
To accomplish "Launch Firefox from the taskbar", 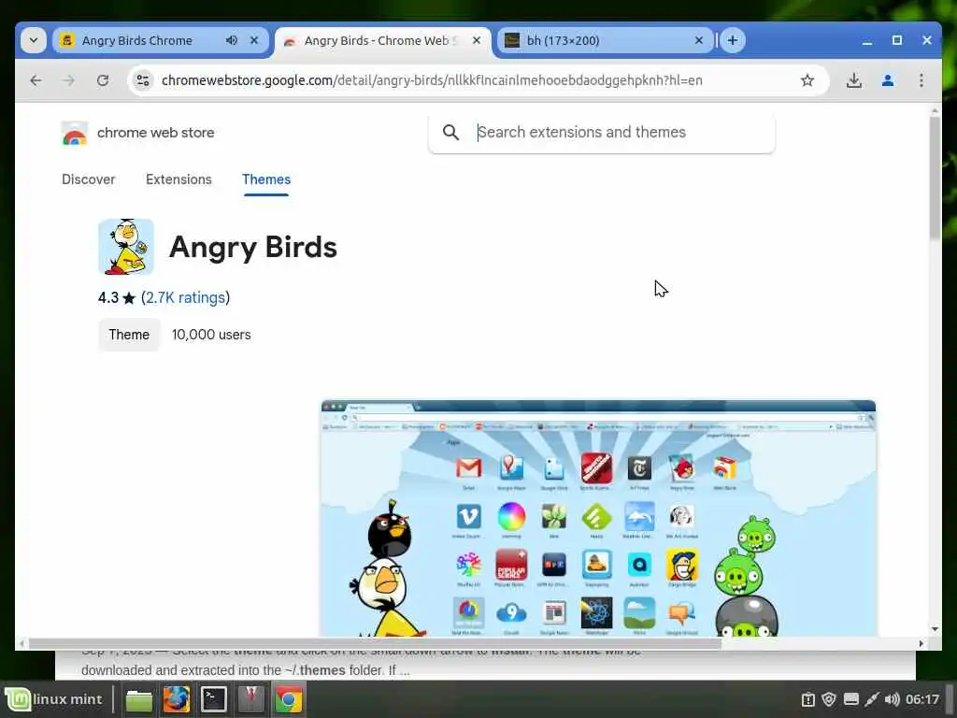I will [177, 699].
